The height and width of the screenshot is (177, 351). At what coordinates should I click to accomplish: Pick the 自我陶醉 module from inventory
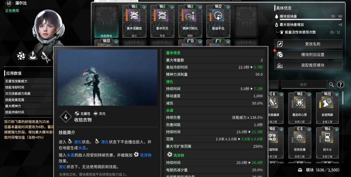327,108
